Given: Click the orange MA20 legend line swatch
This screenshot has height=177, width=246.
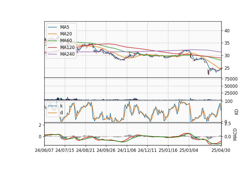Looking at the screenshot, I should tap(52, 34).
